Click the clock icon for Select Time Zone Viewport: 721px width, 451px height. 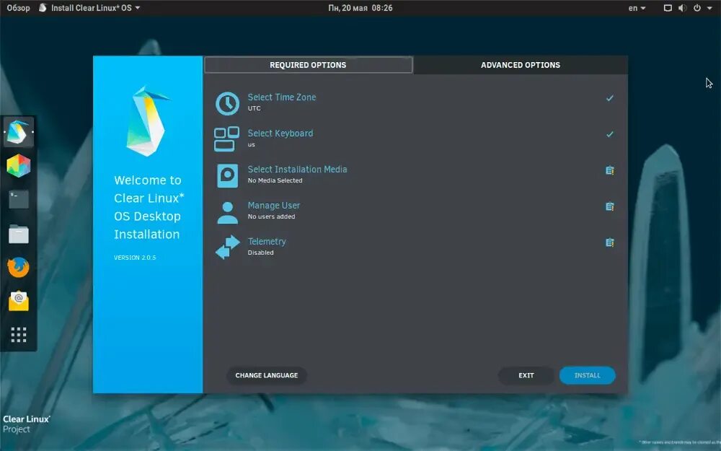[227, 103]
